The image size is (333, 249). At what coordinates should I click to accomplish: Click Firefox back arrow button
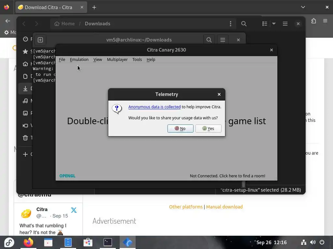[8, 21]
